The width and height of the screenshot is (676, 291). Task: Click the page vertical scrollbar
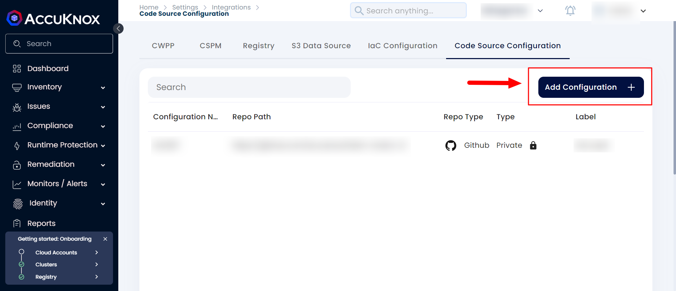click(x=674, y=99)
